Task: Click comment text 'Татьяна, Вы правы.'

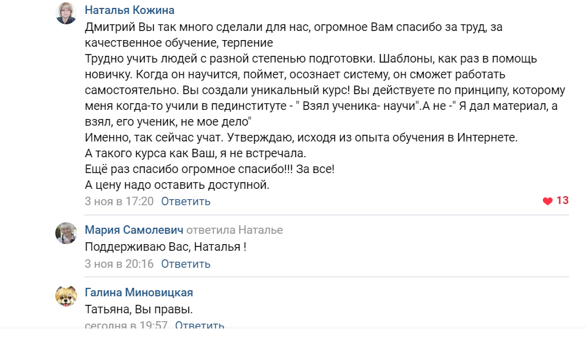Action: [139, 310]
